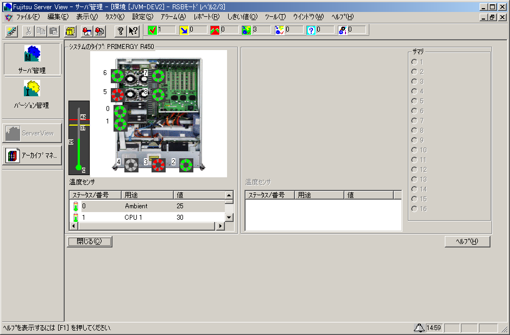Click the second red alarm bell icon with list
This screenshot has height=335, width=510.
pos(99,31)
